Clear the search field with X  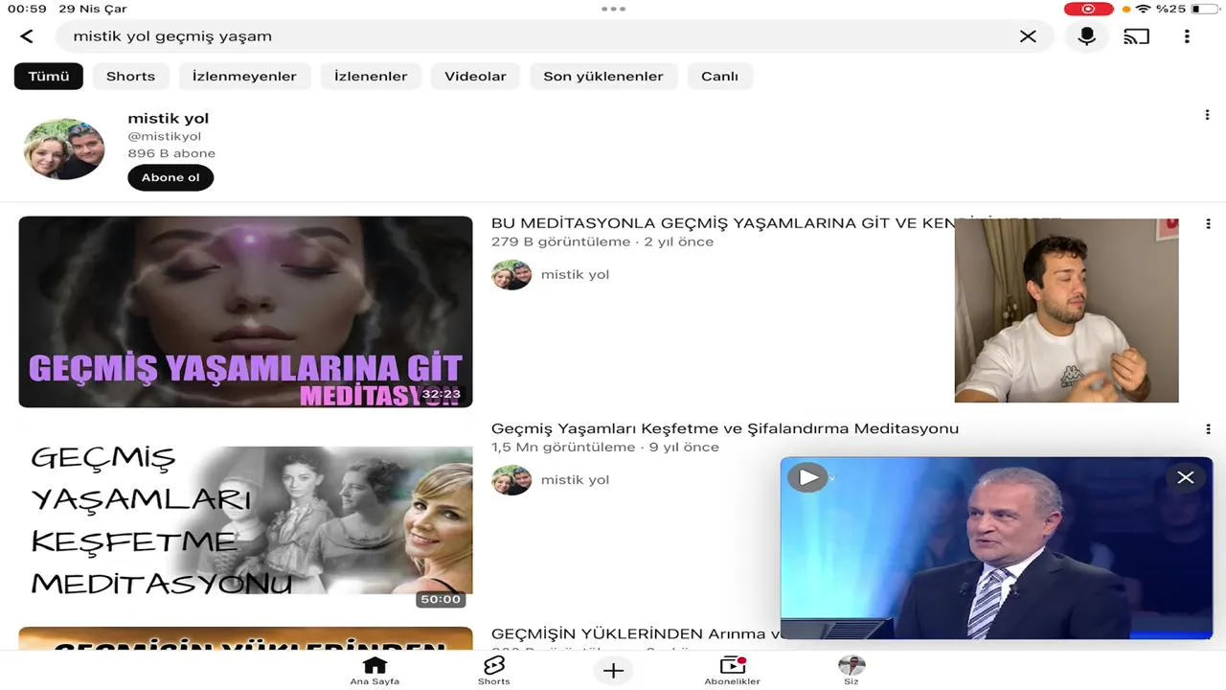click(1028, 36)
